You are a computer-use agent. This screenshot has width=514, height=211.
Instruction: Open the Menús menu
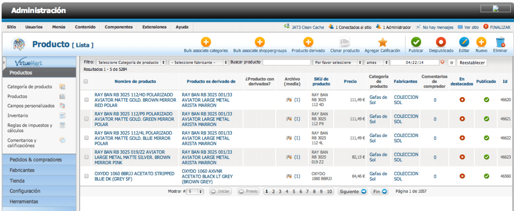tap(59, 27)
